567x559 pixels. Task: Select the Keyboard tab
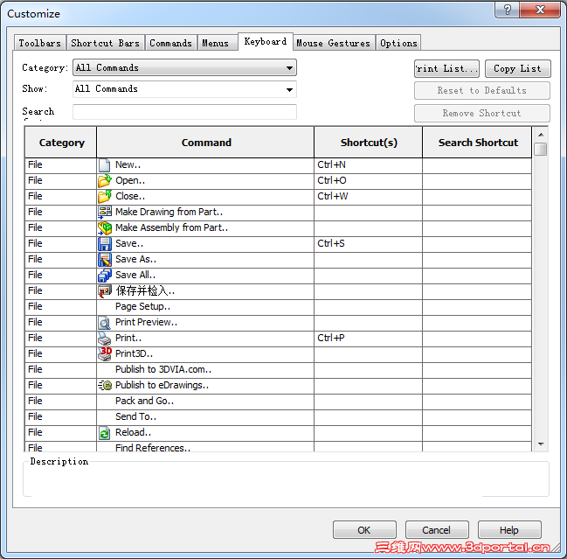pyautogui.click(x=266, y=42)
